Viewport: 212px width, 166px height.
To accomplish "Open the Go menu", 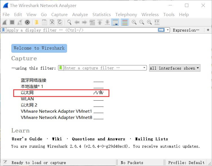I will click(44, 14).
